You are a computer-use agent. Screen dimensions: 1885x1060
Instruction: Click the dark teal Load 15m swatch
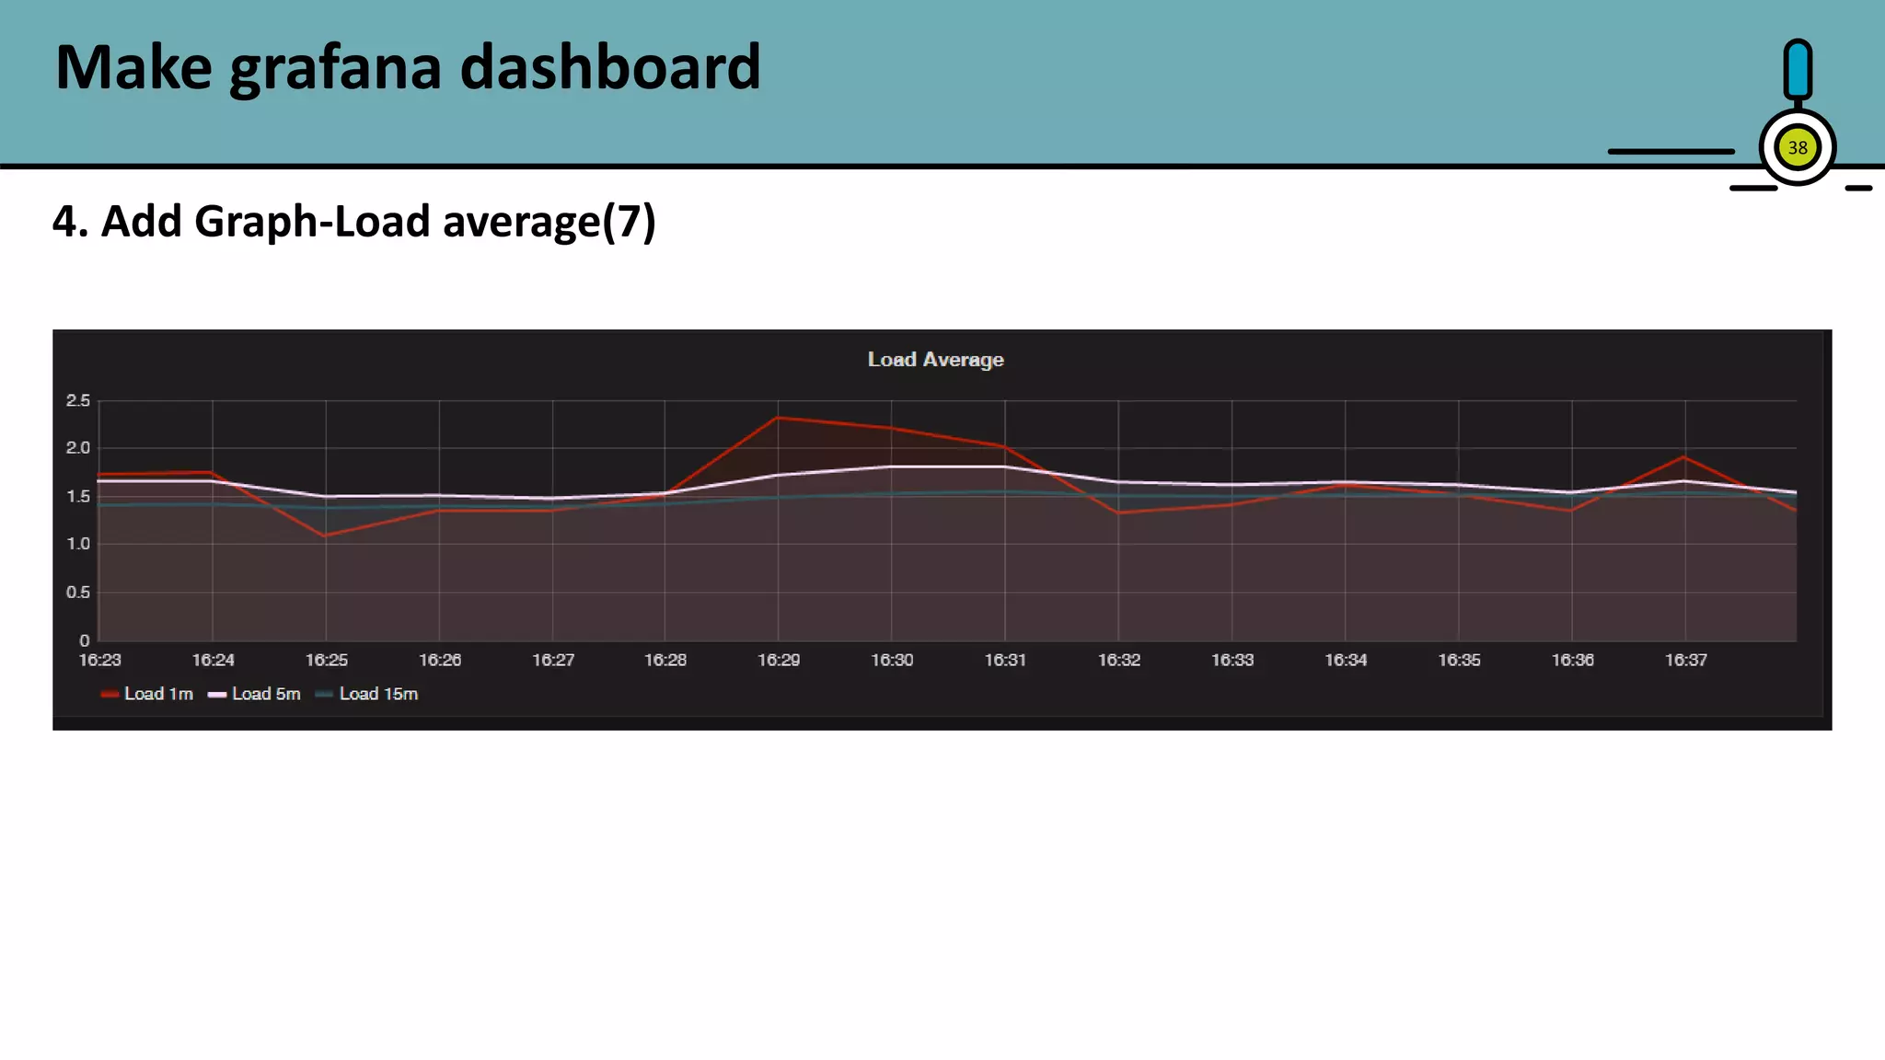click(324, 695)
